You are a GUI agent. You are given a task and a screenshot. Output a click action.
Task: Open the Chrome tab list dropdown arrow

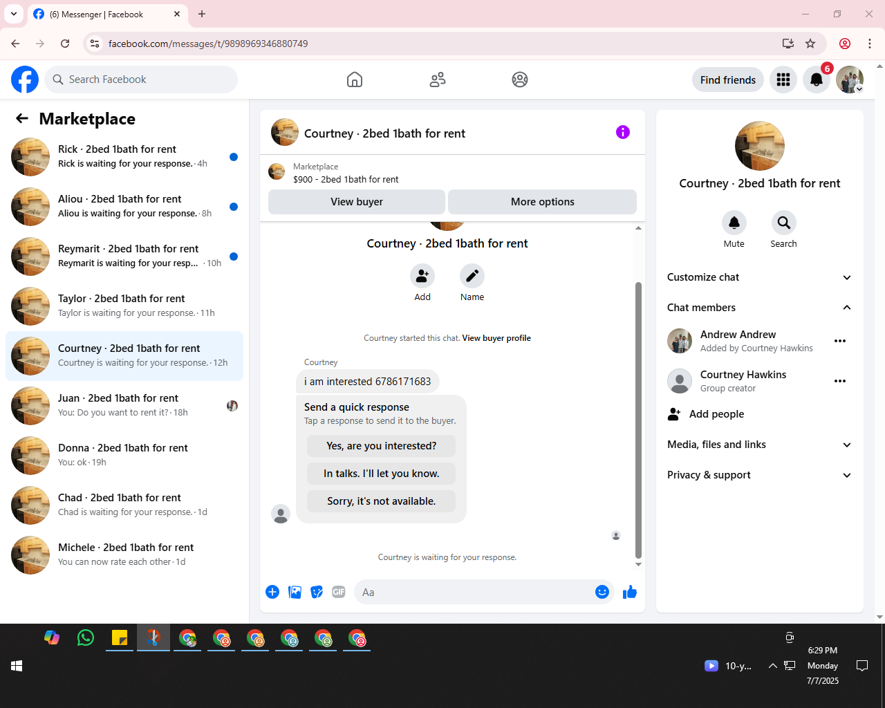coord(13,14)
